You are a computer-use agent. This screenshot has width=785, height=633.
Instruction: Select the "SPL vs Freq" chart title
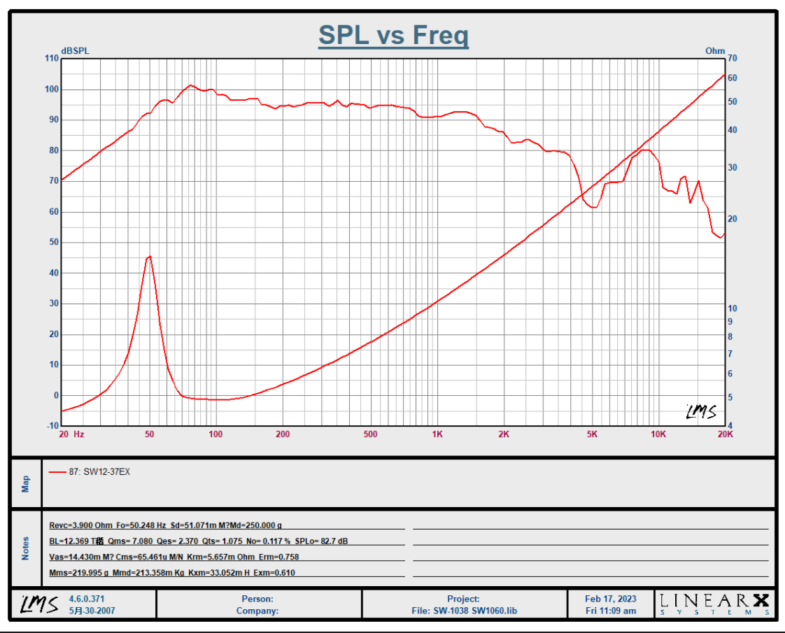(x=393, y=35)
